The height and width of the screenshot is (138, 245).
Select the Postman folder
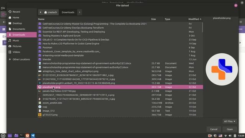pos(120,48)
